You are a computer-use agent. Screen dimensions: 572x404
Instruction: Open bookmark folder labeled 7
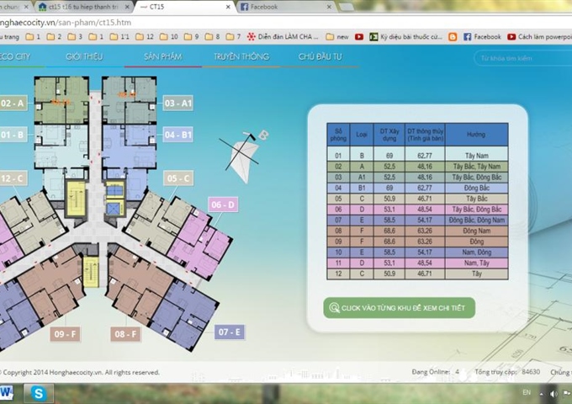(x=233, y=37)
